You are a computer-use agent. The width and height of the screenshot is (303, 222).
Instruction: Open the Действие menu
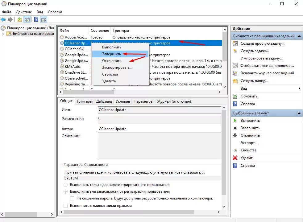point(24,12)
